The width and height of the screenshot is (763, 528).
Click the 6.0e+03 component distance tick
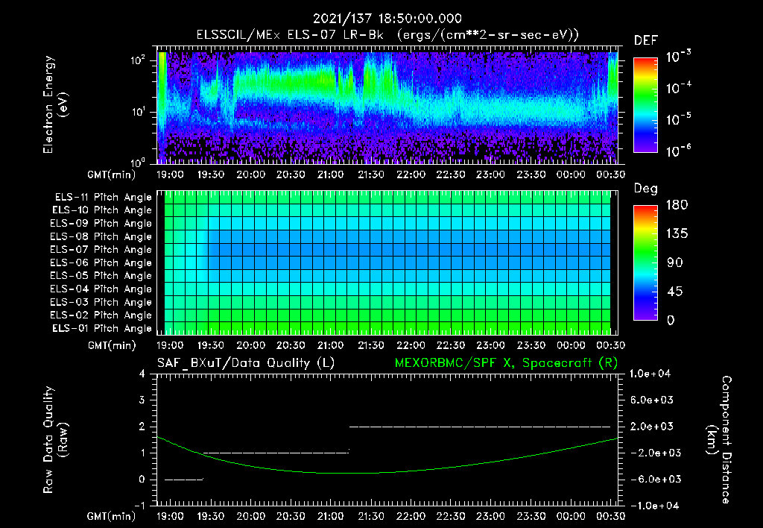coord(651,400)
